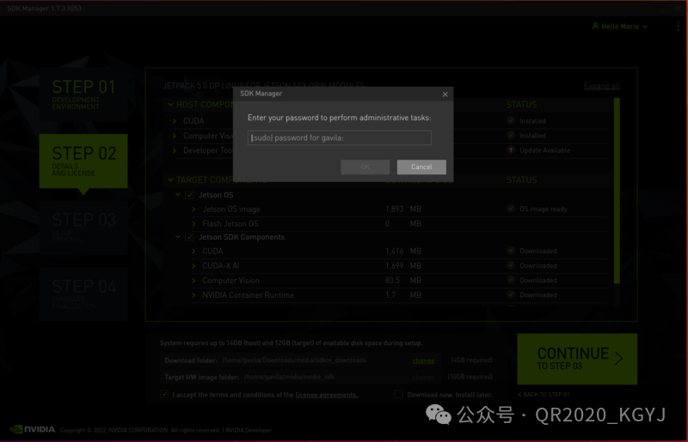
Task: Click the NVIDIA logo in footer
Action: click(33, 429)
